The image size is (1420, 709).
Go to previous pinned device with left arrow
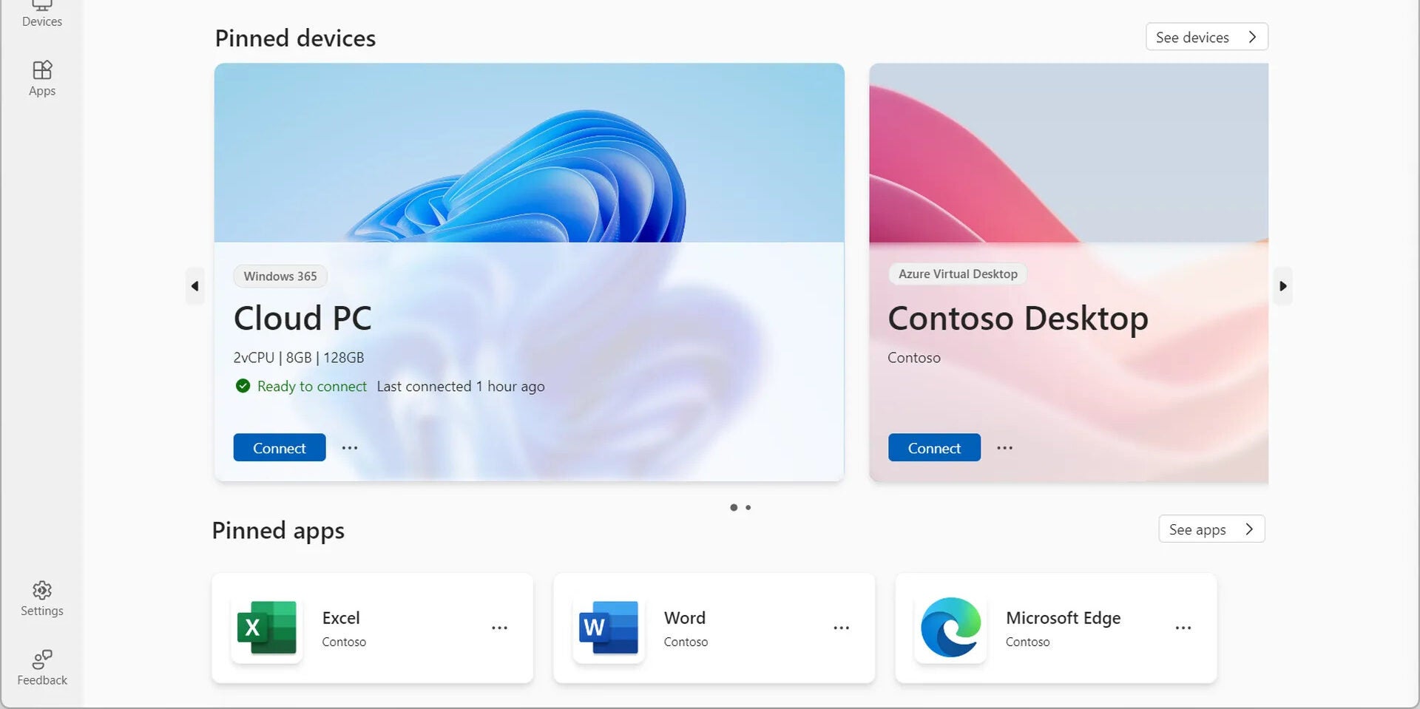[x=195, y=286]
